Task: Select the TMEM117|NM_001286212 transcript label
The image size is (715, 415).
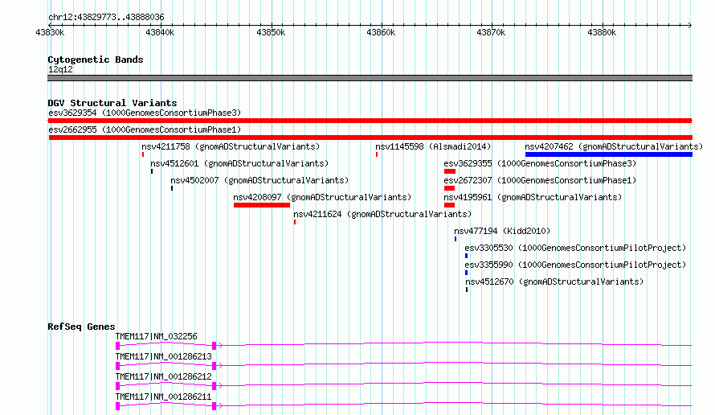Action: click(x=163, y=376)
